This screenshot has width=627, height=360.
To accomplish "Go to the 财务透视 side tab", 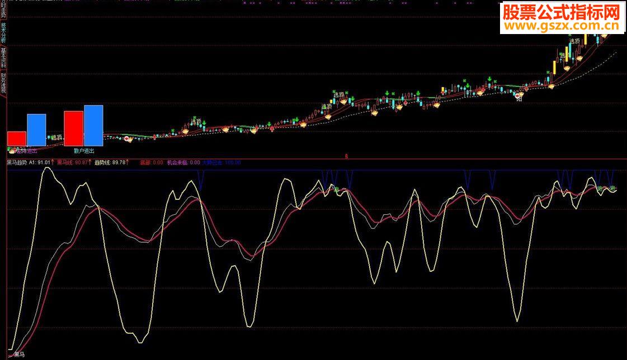I will (x=3, y=83).
